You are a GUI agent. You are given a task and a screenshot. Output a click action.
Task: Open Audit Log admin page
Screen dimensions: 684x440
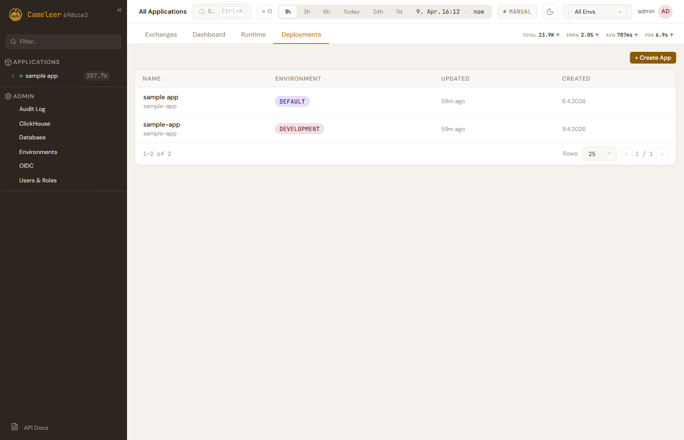(x=32, y=109)
